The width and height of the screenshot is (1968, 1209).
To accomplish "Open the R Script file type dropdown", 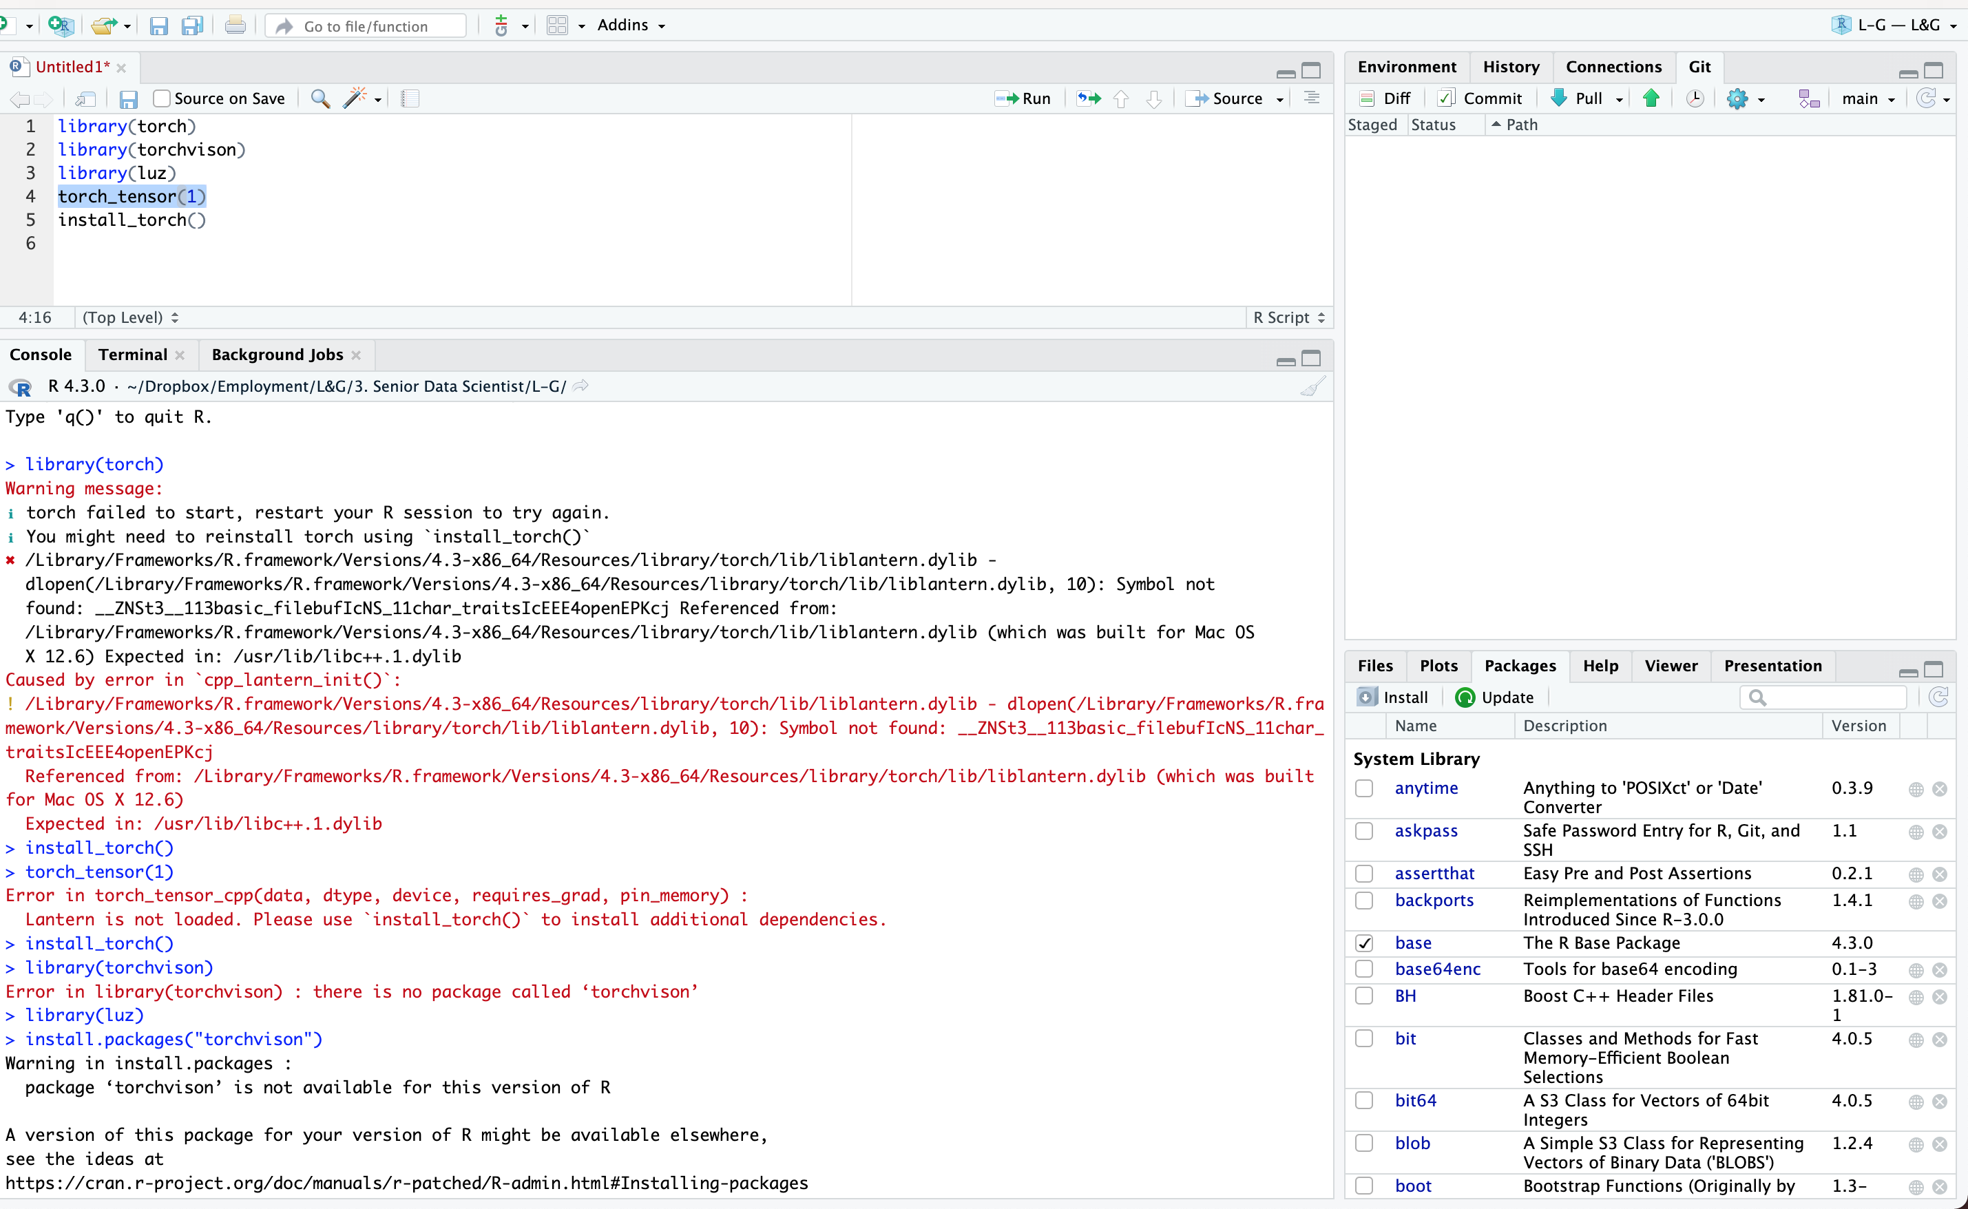I will pyautogui.click(x=1288, y=317).
